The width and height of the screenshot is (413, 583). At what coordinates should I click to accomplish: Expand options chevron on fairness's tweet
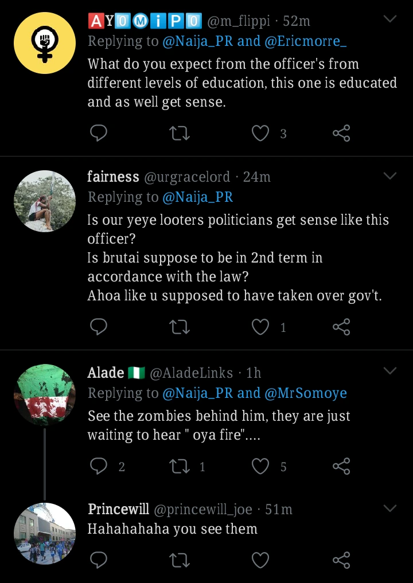tap(390, 175)
